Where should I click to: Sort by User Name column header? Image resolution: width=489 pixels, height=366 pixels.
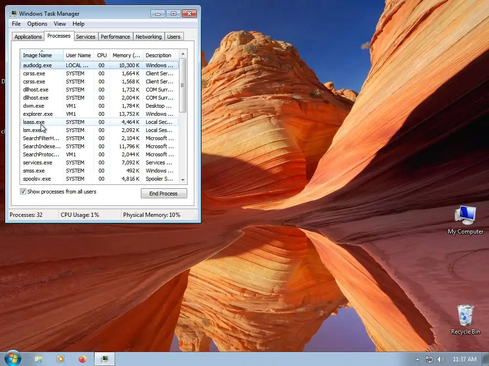click(x=78, y=55)
